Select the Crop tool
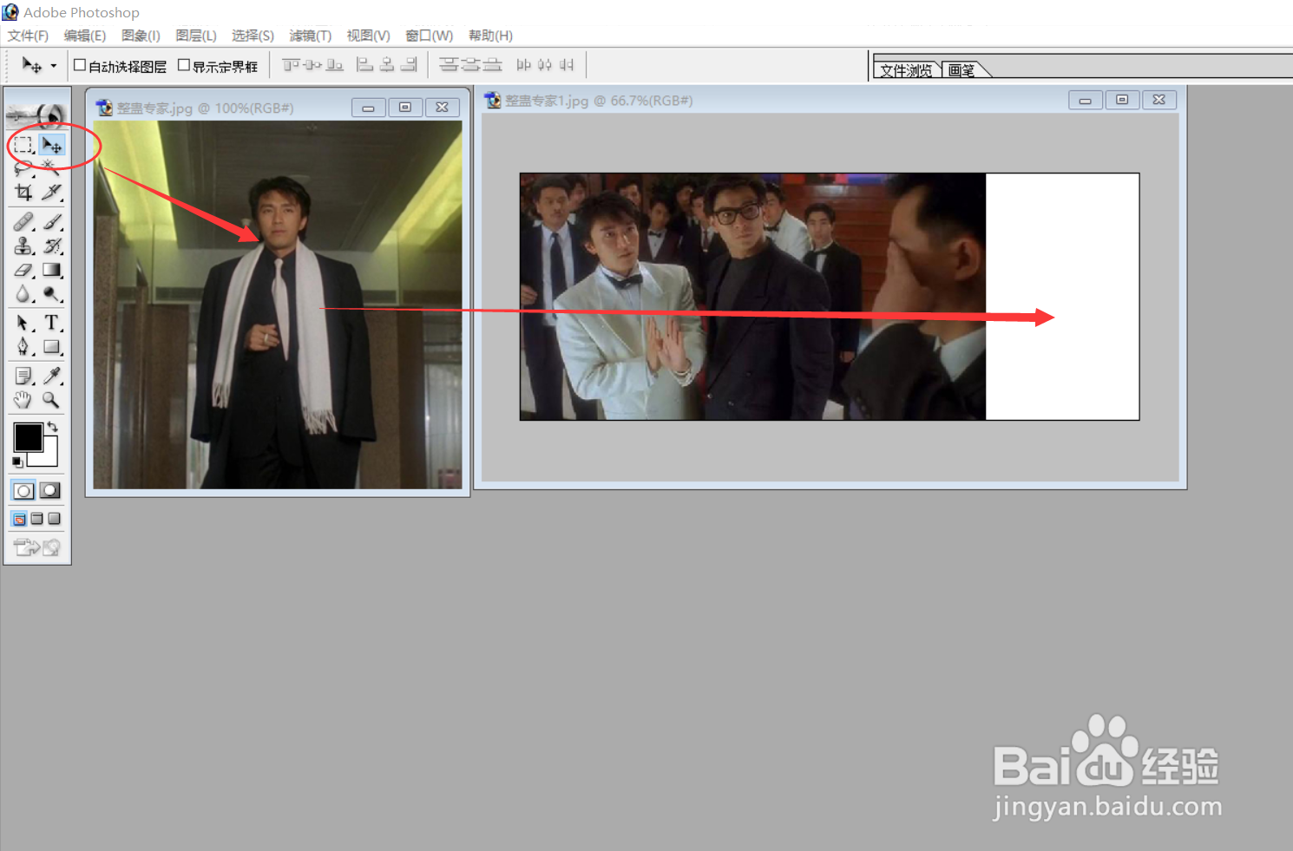 [x=23, y=192]
